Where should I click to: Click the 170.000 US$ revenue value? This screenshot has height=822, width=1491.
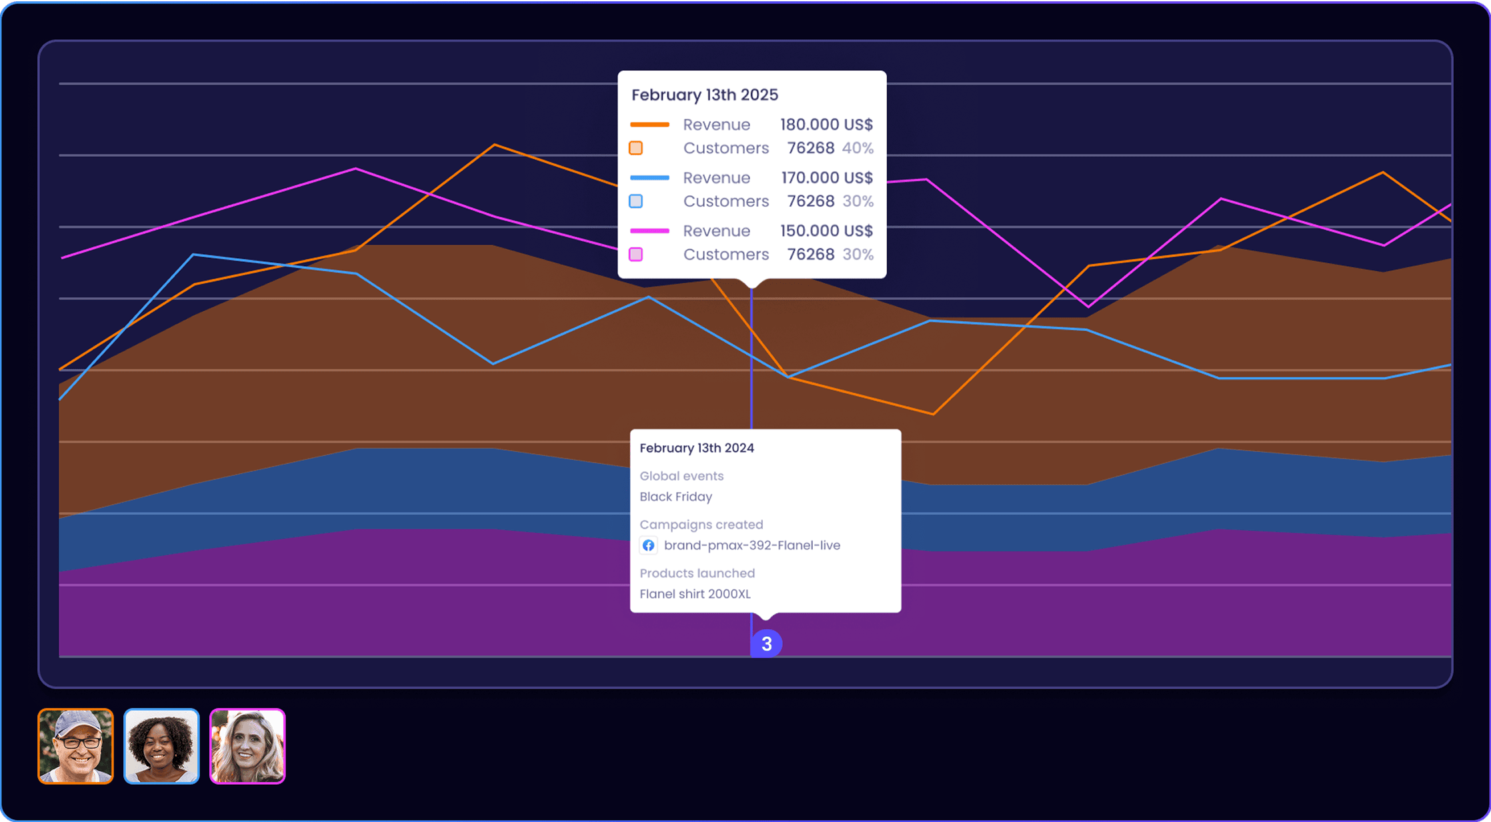[x=826, y=178]
